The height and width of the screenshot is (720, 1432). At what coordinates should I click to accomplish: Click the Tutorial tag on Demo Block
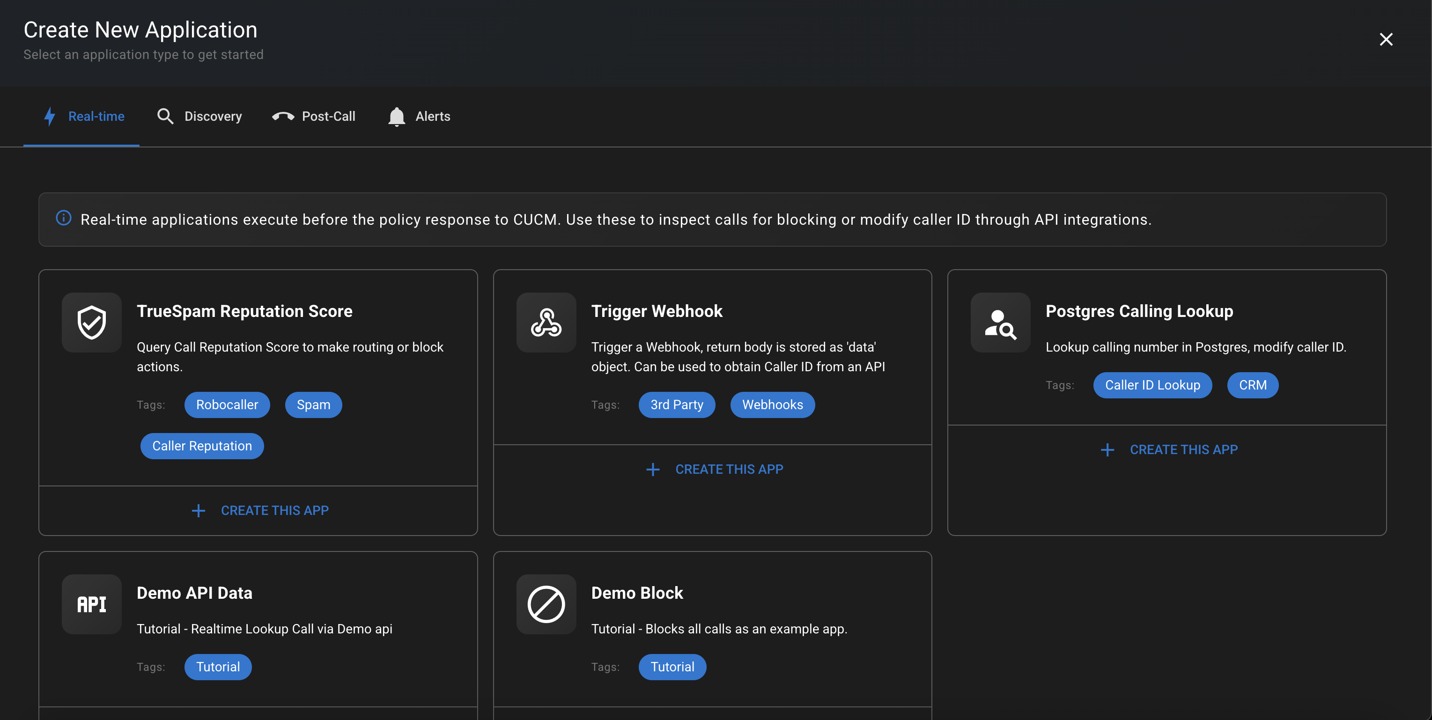click(672, 667)
